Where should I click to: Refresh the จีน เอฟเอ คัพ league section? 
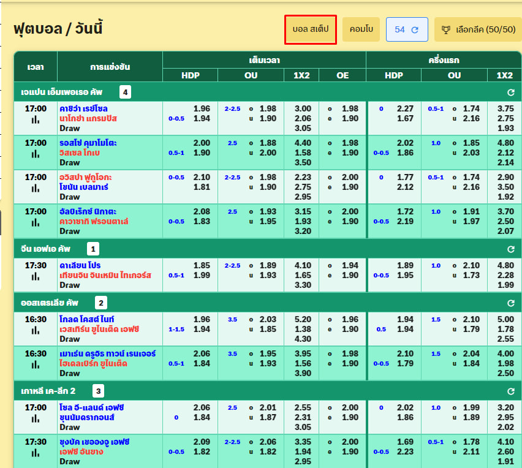[510, 249]
